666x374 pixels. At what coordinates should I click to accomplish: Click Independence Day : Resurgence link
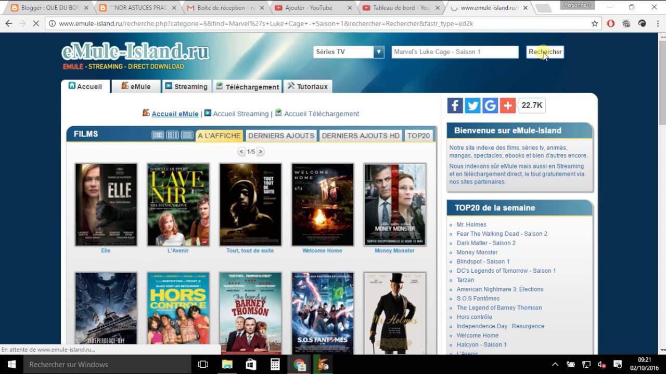[500, 326]
